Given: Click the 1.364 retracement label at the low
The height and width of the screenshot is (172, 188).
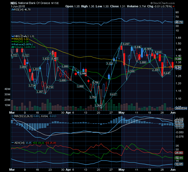Looking at the screenshot, I should (x=98, y=106).
